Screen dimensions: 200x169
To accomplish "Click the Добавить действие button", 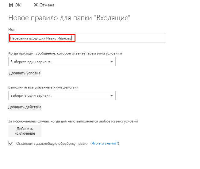I will [25, 107].
